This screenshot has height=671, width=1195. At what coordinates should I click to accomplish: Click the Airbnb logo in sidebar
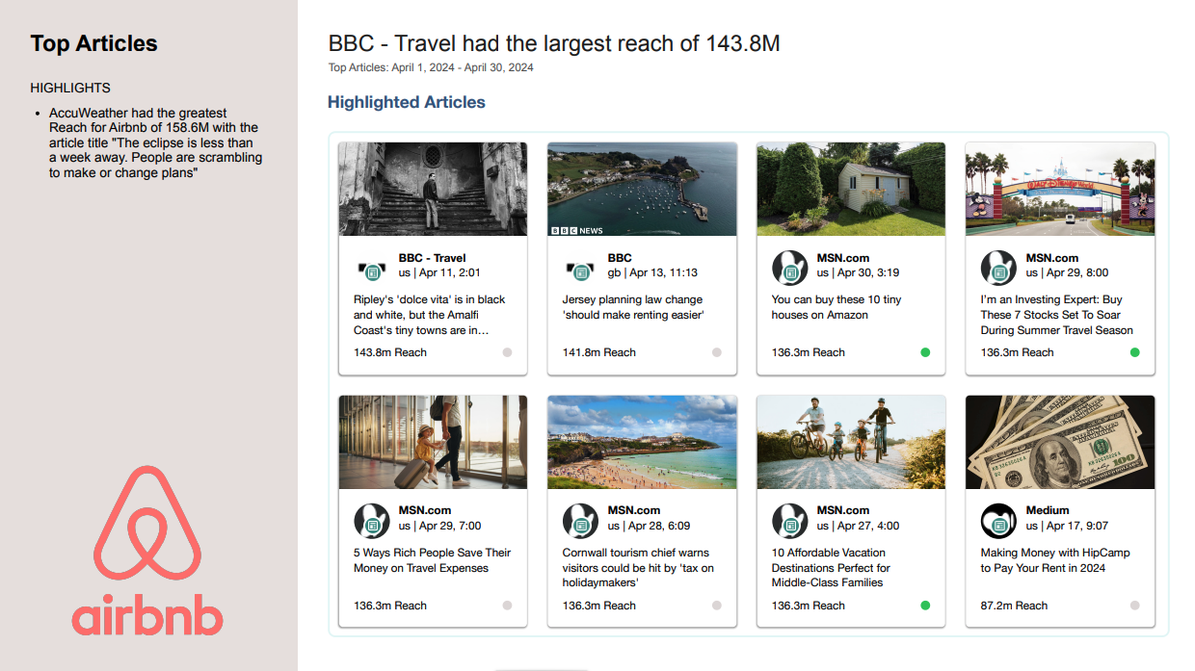147,550
